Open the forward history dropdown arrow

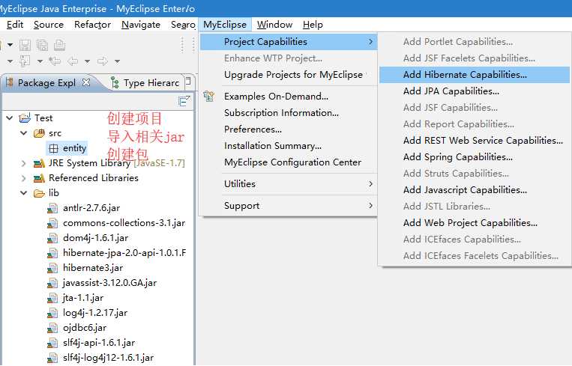tap(117, 61)
